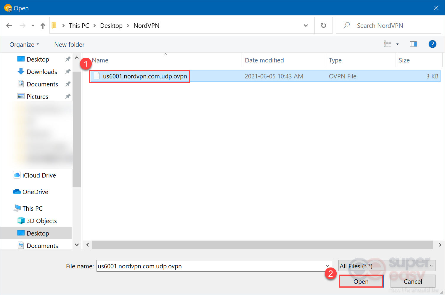Click the pin icon next to Pictures
This screenshot has height=295, width=445.
pos(68,96)
